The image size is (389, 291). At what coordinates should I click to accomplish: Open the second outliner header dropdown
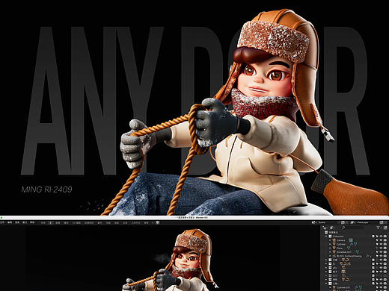[332, 228]
